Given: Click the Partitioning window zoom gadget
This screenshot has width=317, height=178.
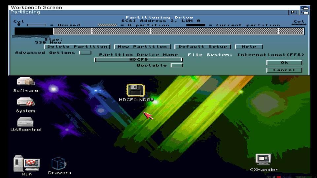Looking at the screenshot, I should (294, 13).
